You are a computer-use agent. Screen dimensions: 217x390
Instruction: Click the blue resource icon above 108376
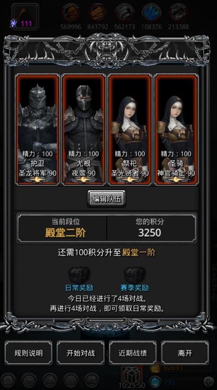coord(151,13)
